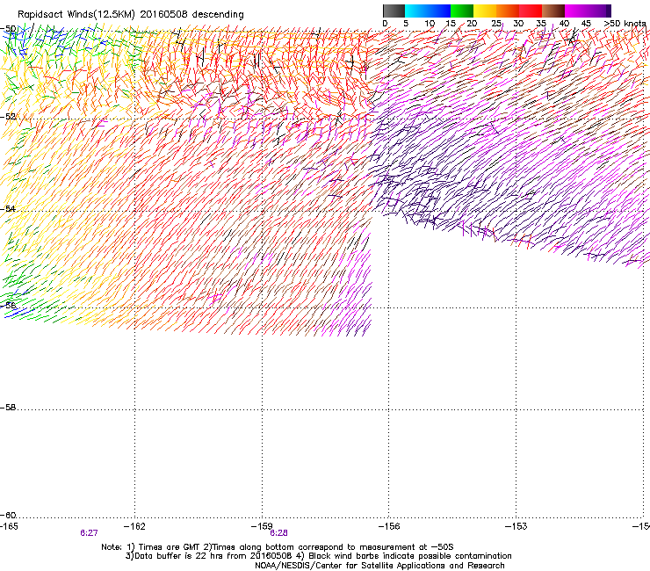650x571 pixels.
Task: Click the latitude label '-54'
Action: coord(8,208)
